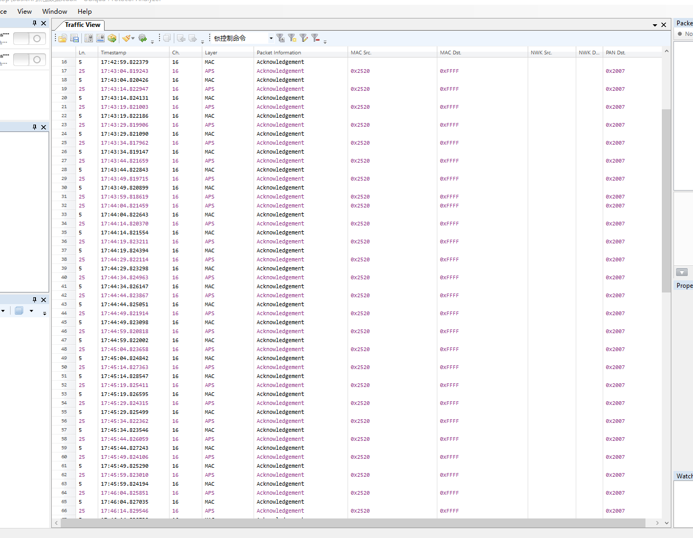Viewport: 693px width, 538px height.
Task: Click the edit filter funnel with pencil
Action: click(304, 38)
